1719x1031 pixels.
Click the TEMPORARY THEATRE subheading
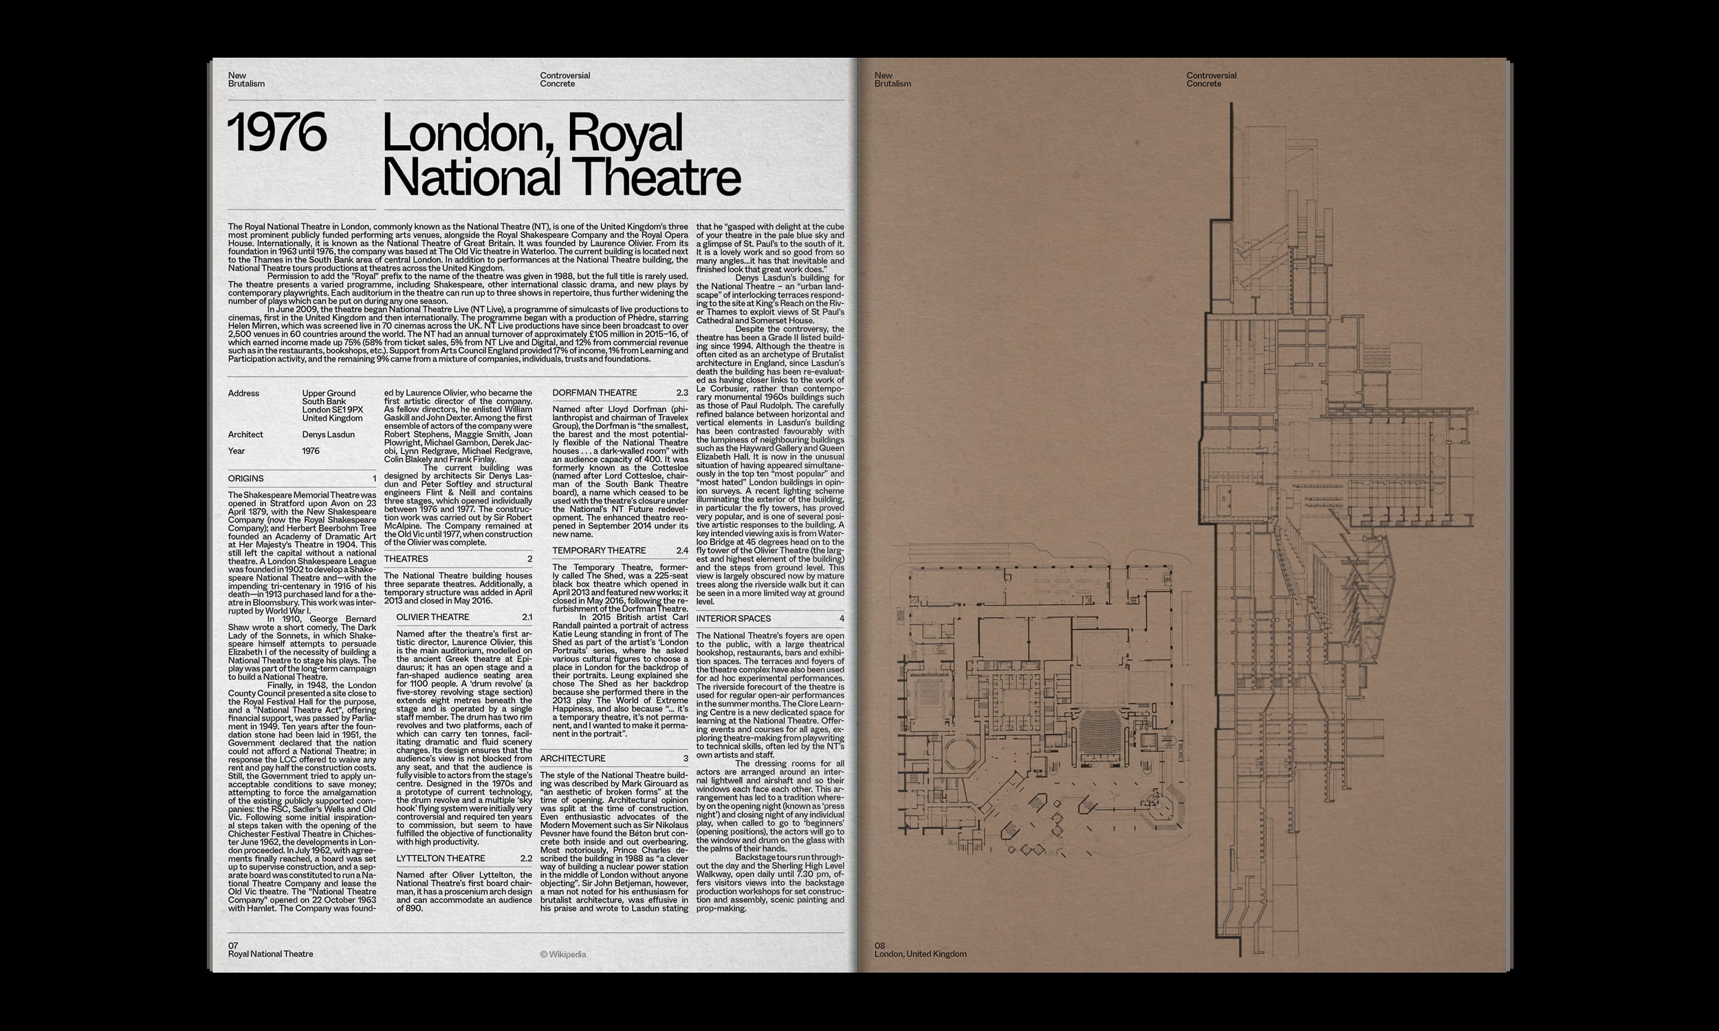[599, 551]
